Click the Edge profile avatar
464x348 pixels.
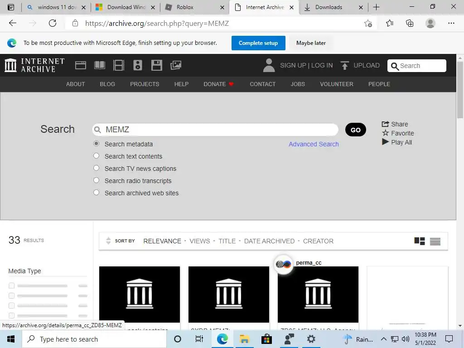[430, 23]
